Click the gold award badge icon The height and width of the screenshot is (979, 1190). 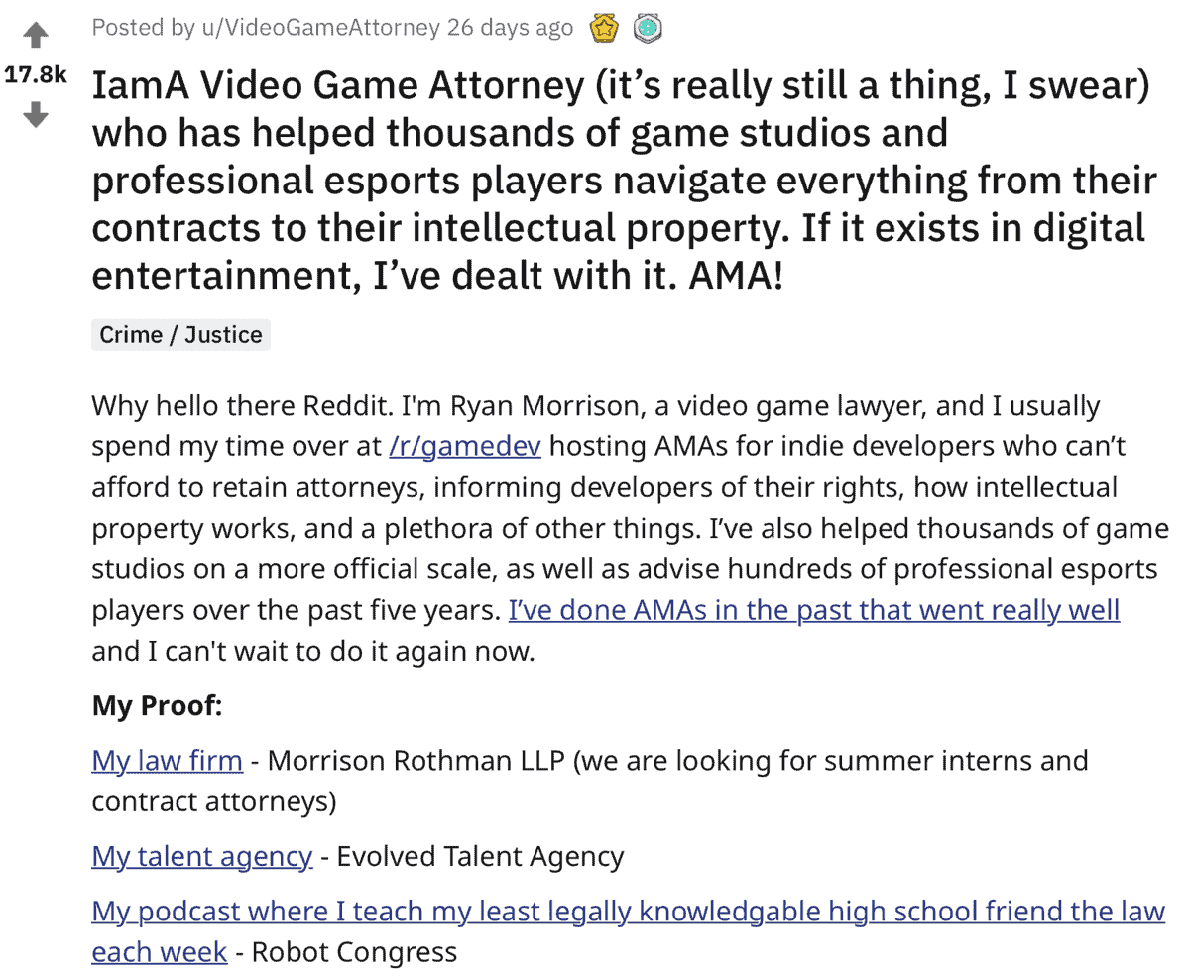[x=603, y=30]
